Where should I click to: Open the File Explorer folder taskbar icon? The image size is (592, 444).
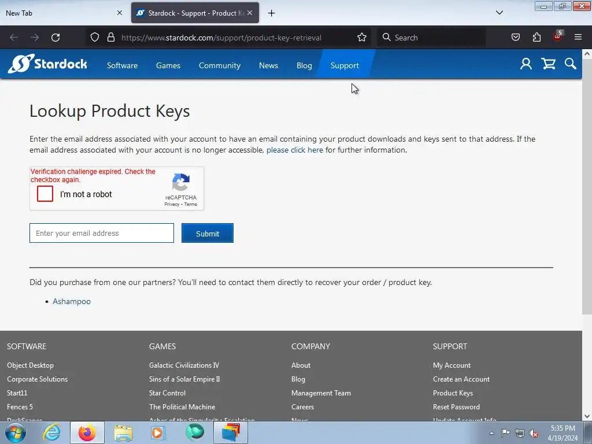coord(123,432)
